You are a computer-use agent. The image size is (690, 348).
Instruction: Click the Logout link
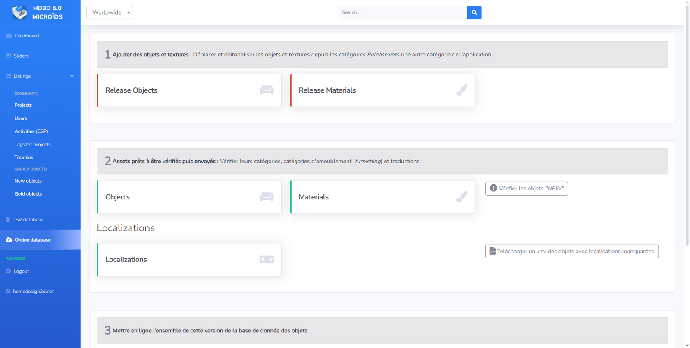21,271
